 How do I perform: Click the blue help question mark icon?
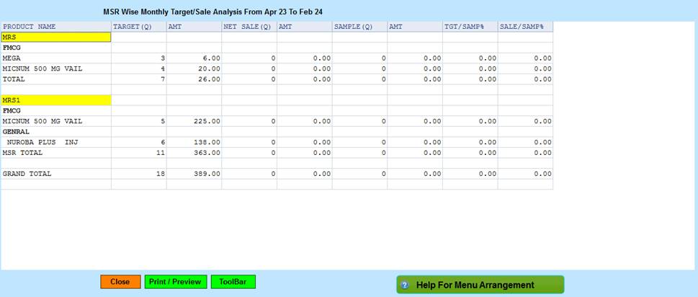pos(405,285)
